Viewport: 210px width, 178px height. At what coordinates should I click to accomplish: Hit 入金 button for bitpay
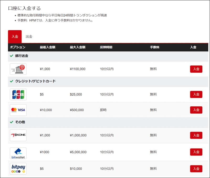[196, 169]
